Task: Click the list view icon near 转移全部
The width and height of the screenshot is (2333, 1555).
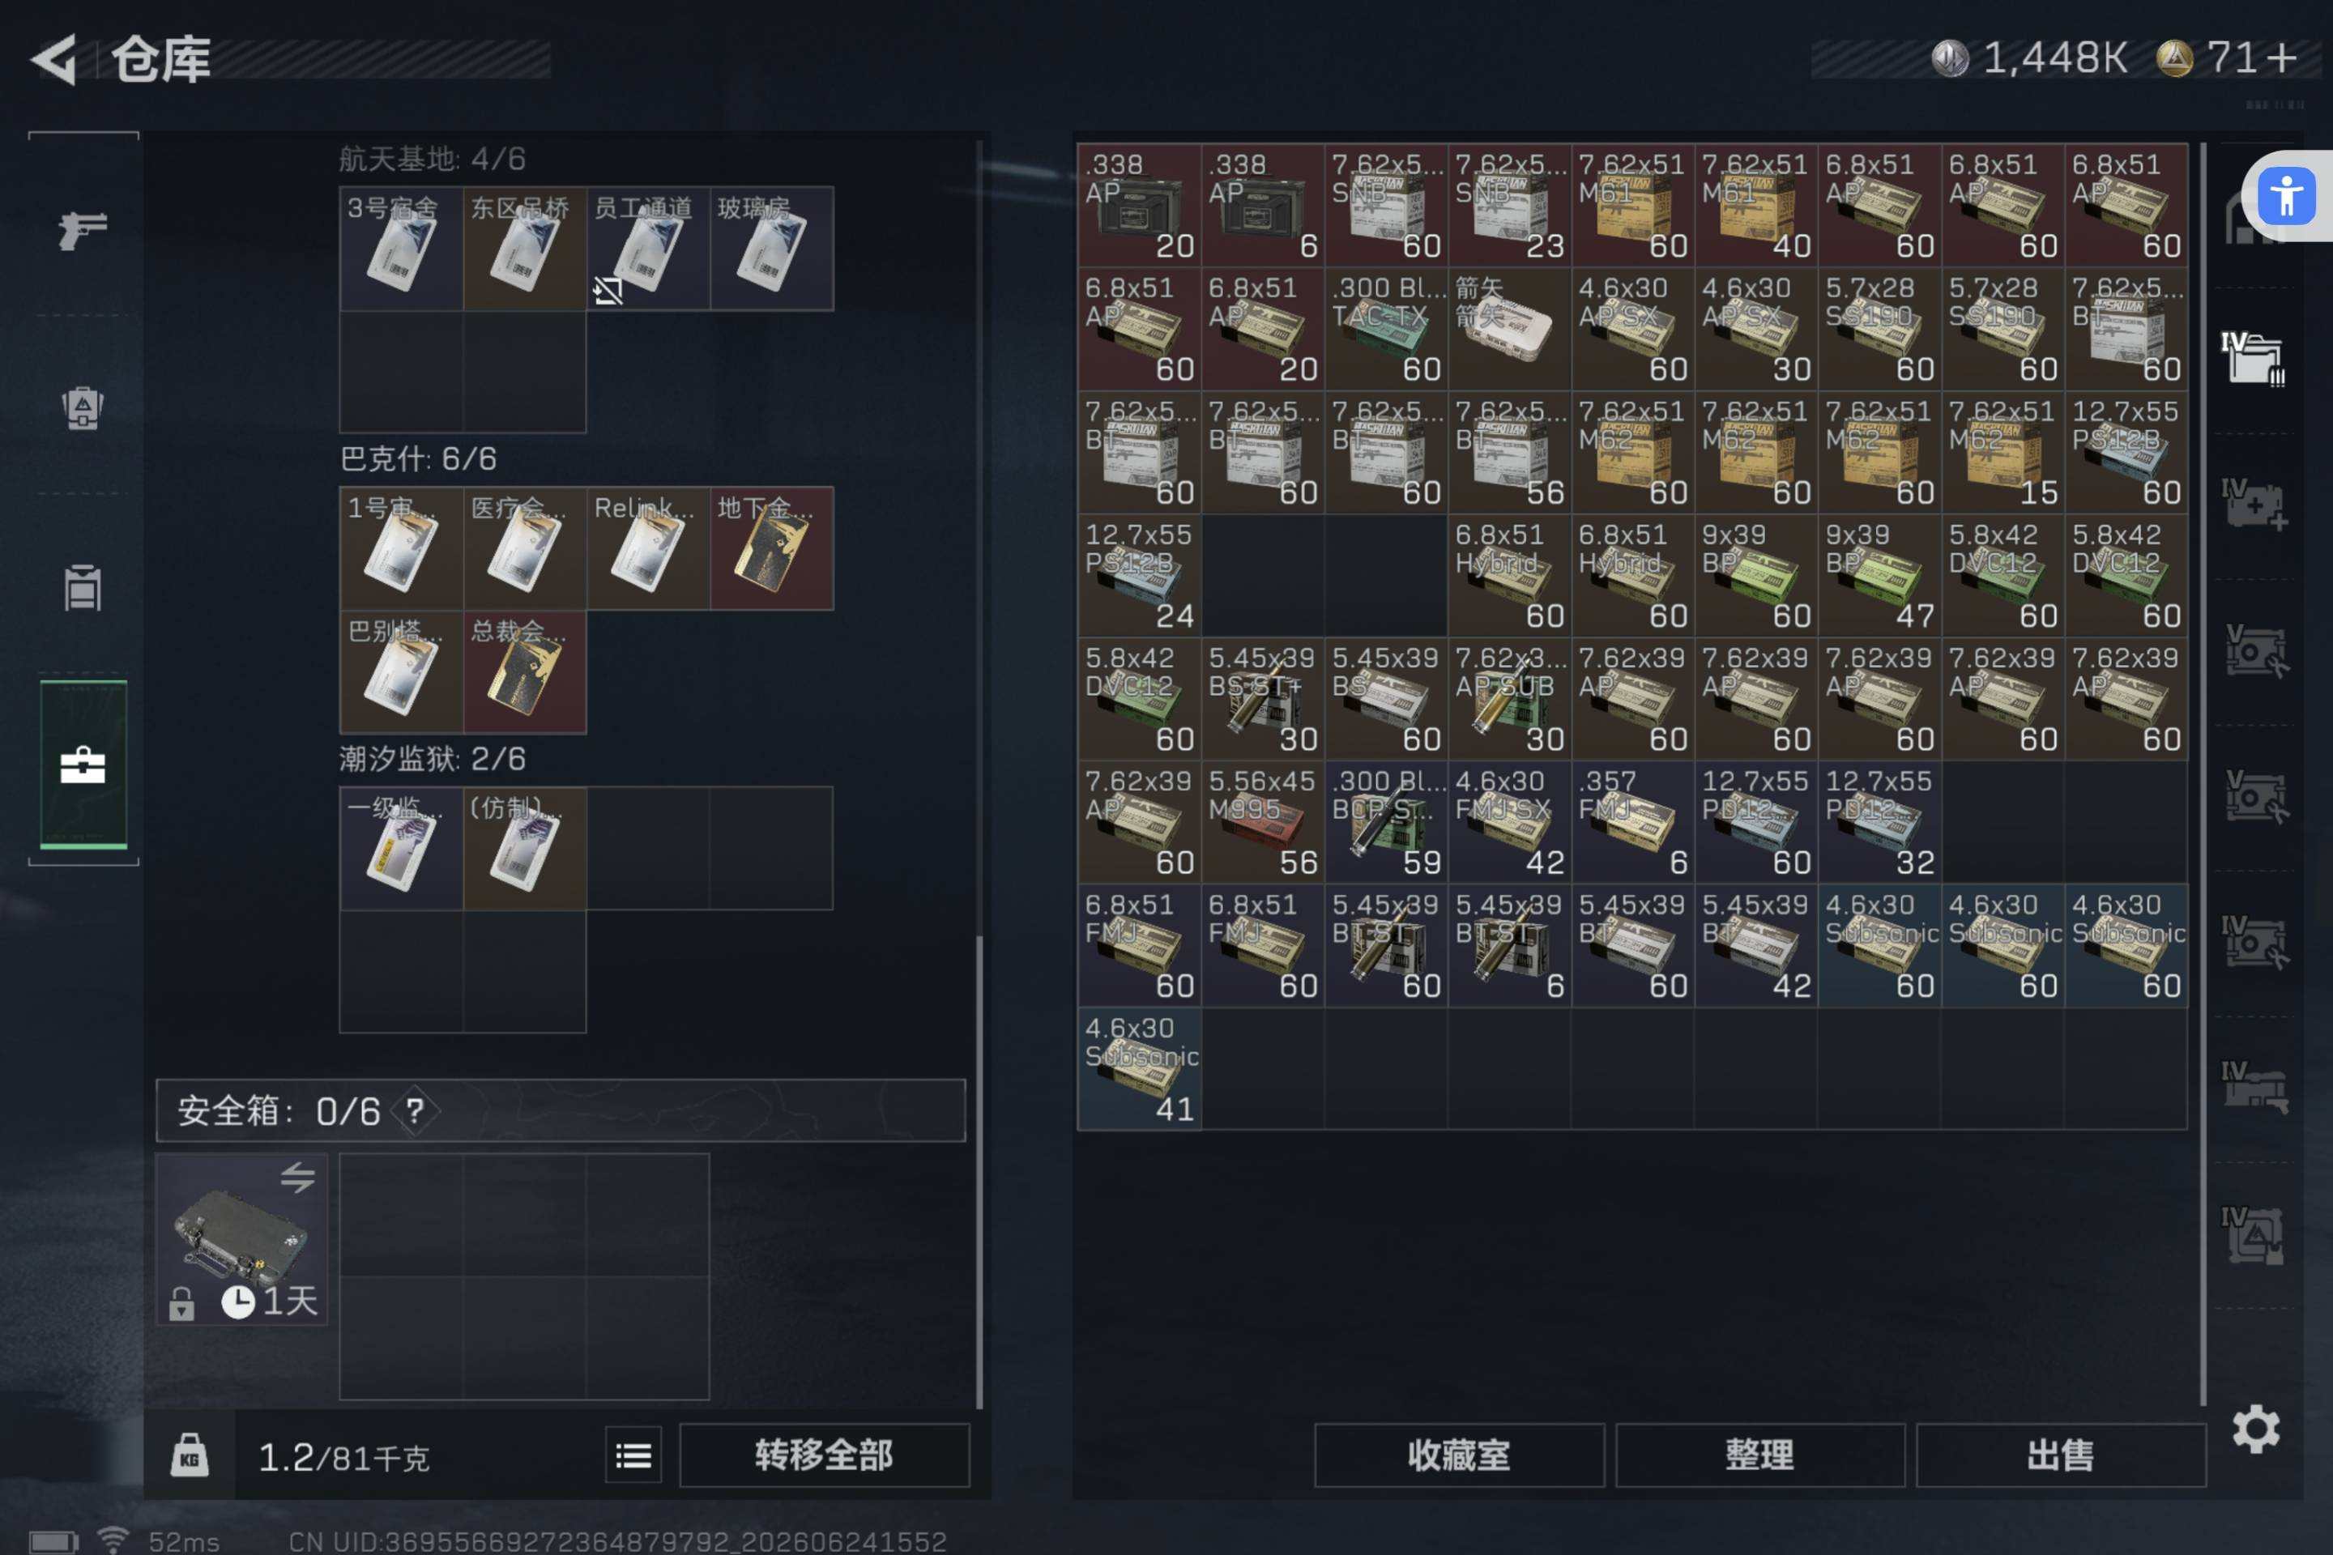Action: (633, 1455)
